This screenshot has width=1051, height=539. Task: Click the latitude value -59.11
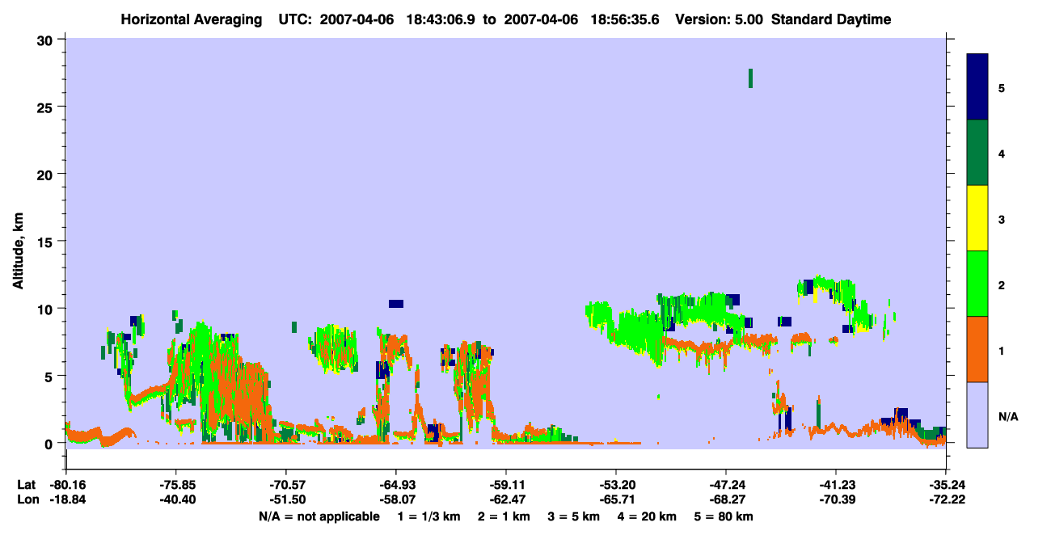click(x=505, y=485)
